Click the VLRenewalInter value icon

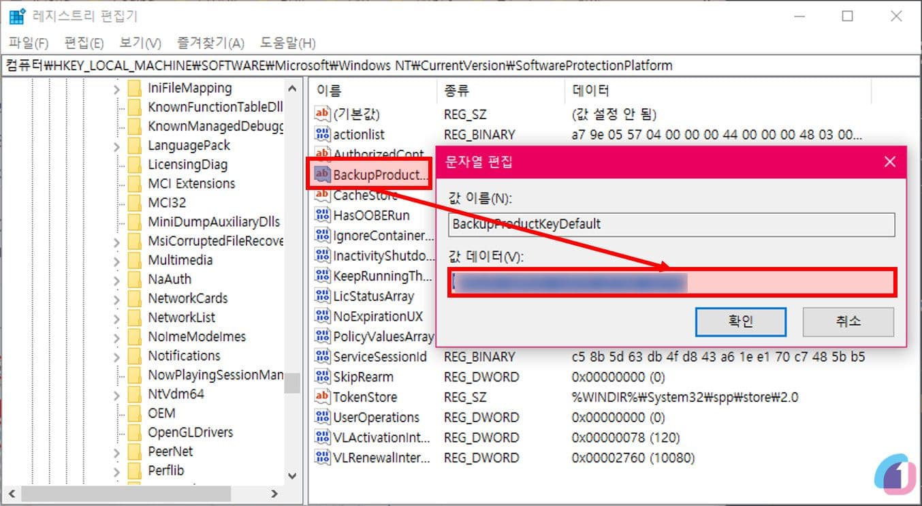(x=322, y=458)
